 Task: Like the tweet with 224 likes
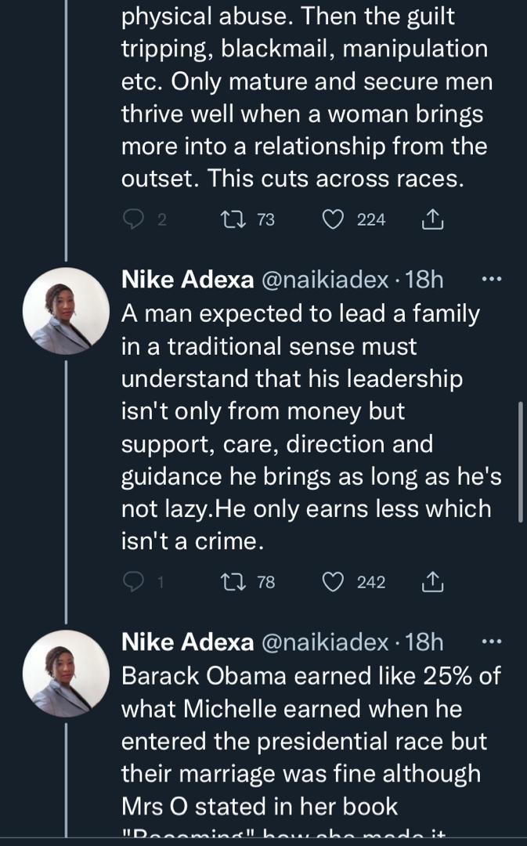point(334,220)
